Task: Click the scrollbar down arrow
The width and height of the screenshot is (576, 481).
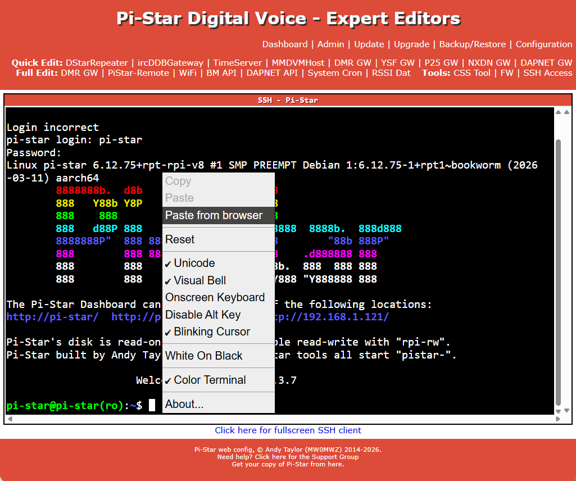Action: (559, 411)
